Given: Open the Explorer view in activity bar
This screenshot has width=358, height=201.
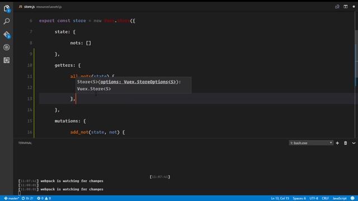Looking at the screenshot, I should point(7,9).
